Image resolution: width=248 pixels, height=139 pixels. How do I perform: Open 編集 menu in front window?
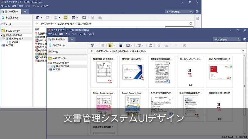pos(61,34)
